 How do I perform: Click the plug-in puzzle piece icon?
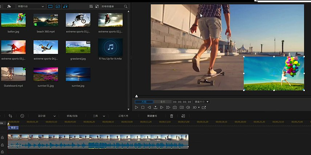[9, 7]
